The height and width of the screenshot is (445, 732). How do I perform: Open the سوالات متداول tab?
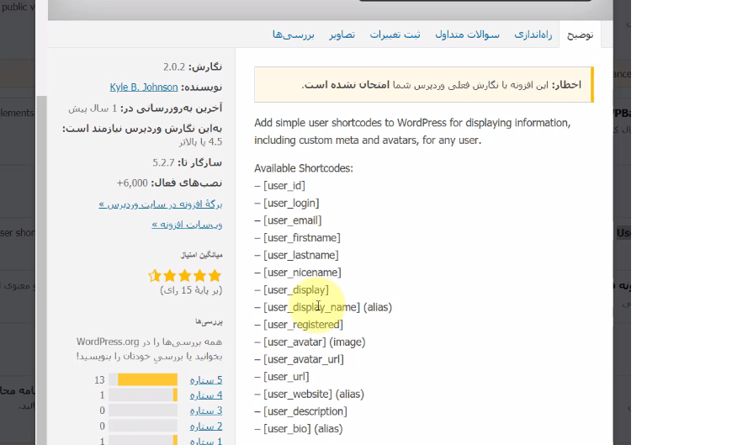tap(467, 34)
